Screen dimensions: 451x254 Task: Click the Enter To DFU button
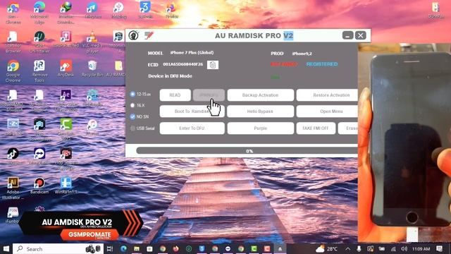point(192,128)
